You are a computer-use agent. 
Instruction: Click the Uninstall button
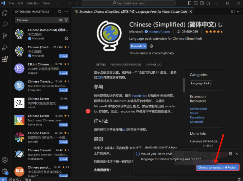(x=136, y=46)
